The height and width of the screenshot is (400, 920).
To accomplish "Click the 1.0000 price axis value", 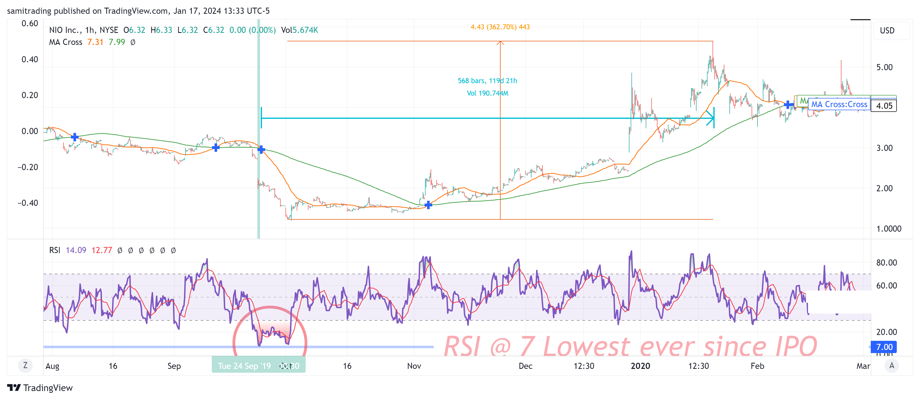I will [x=889, y=229].
